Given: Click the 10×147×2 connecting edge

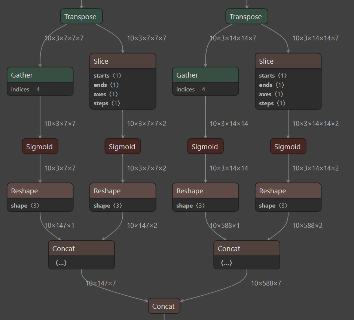Looking at the screenshot, I should (142, 225).
